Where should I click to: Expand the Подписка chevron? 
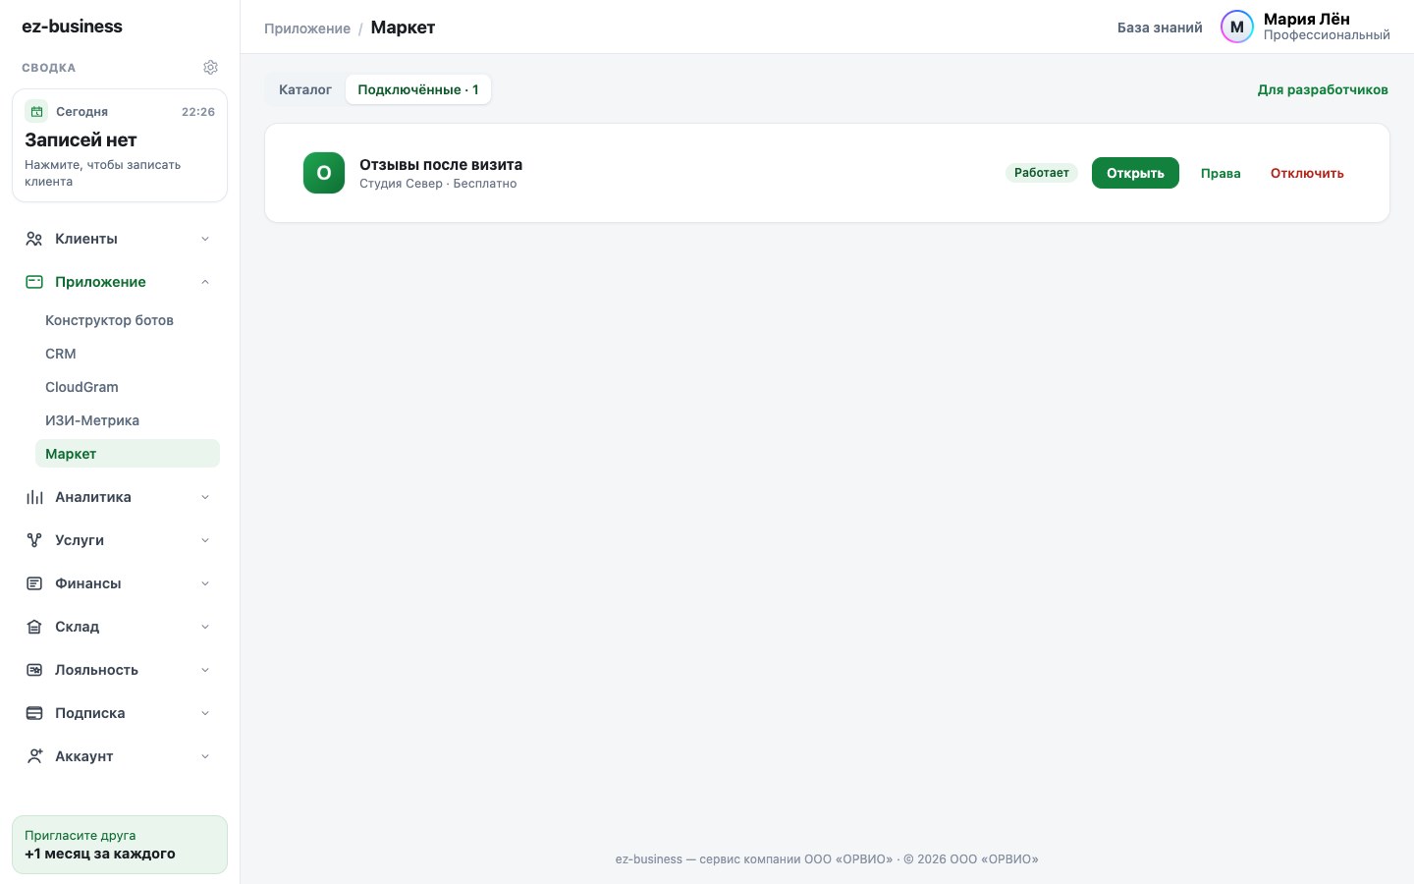click(205, 713)
